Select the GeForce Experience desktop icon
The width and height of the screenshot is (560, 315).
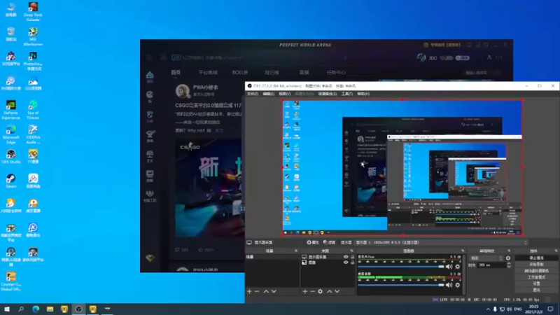coord(10,110)
